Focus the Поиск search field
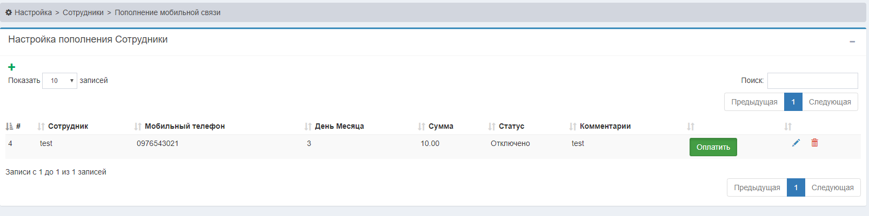Screen dimensions: 869x216 coord(812,81)
